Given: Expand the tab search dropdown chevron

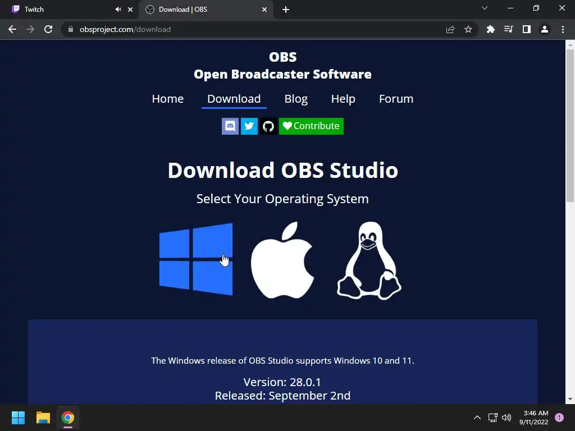Looking at the screenshot, I should pyautogui.click(x=485, y=8).
